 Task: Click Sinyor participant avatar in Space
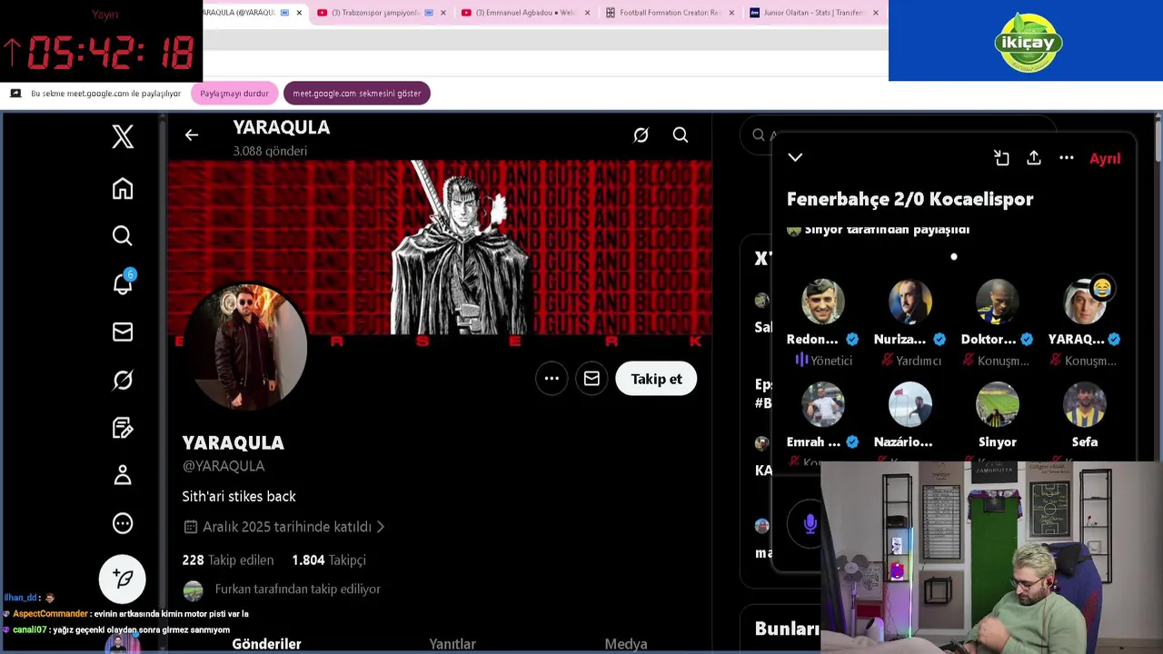[x=997, y=404]
